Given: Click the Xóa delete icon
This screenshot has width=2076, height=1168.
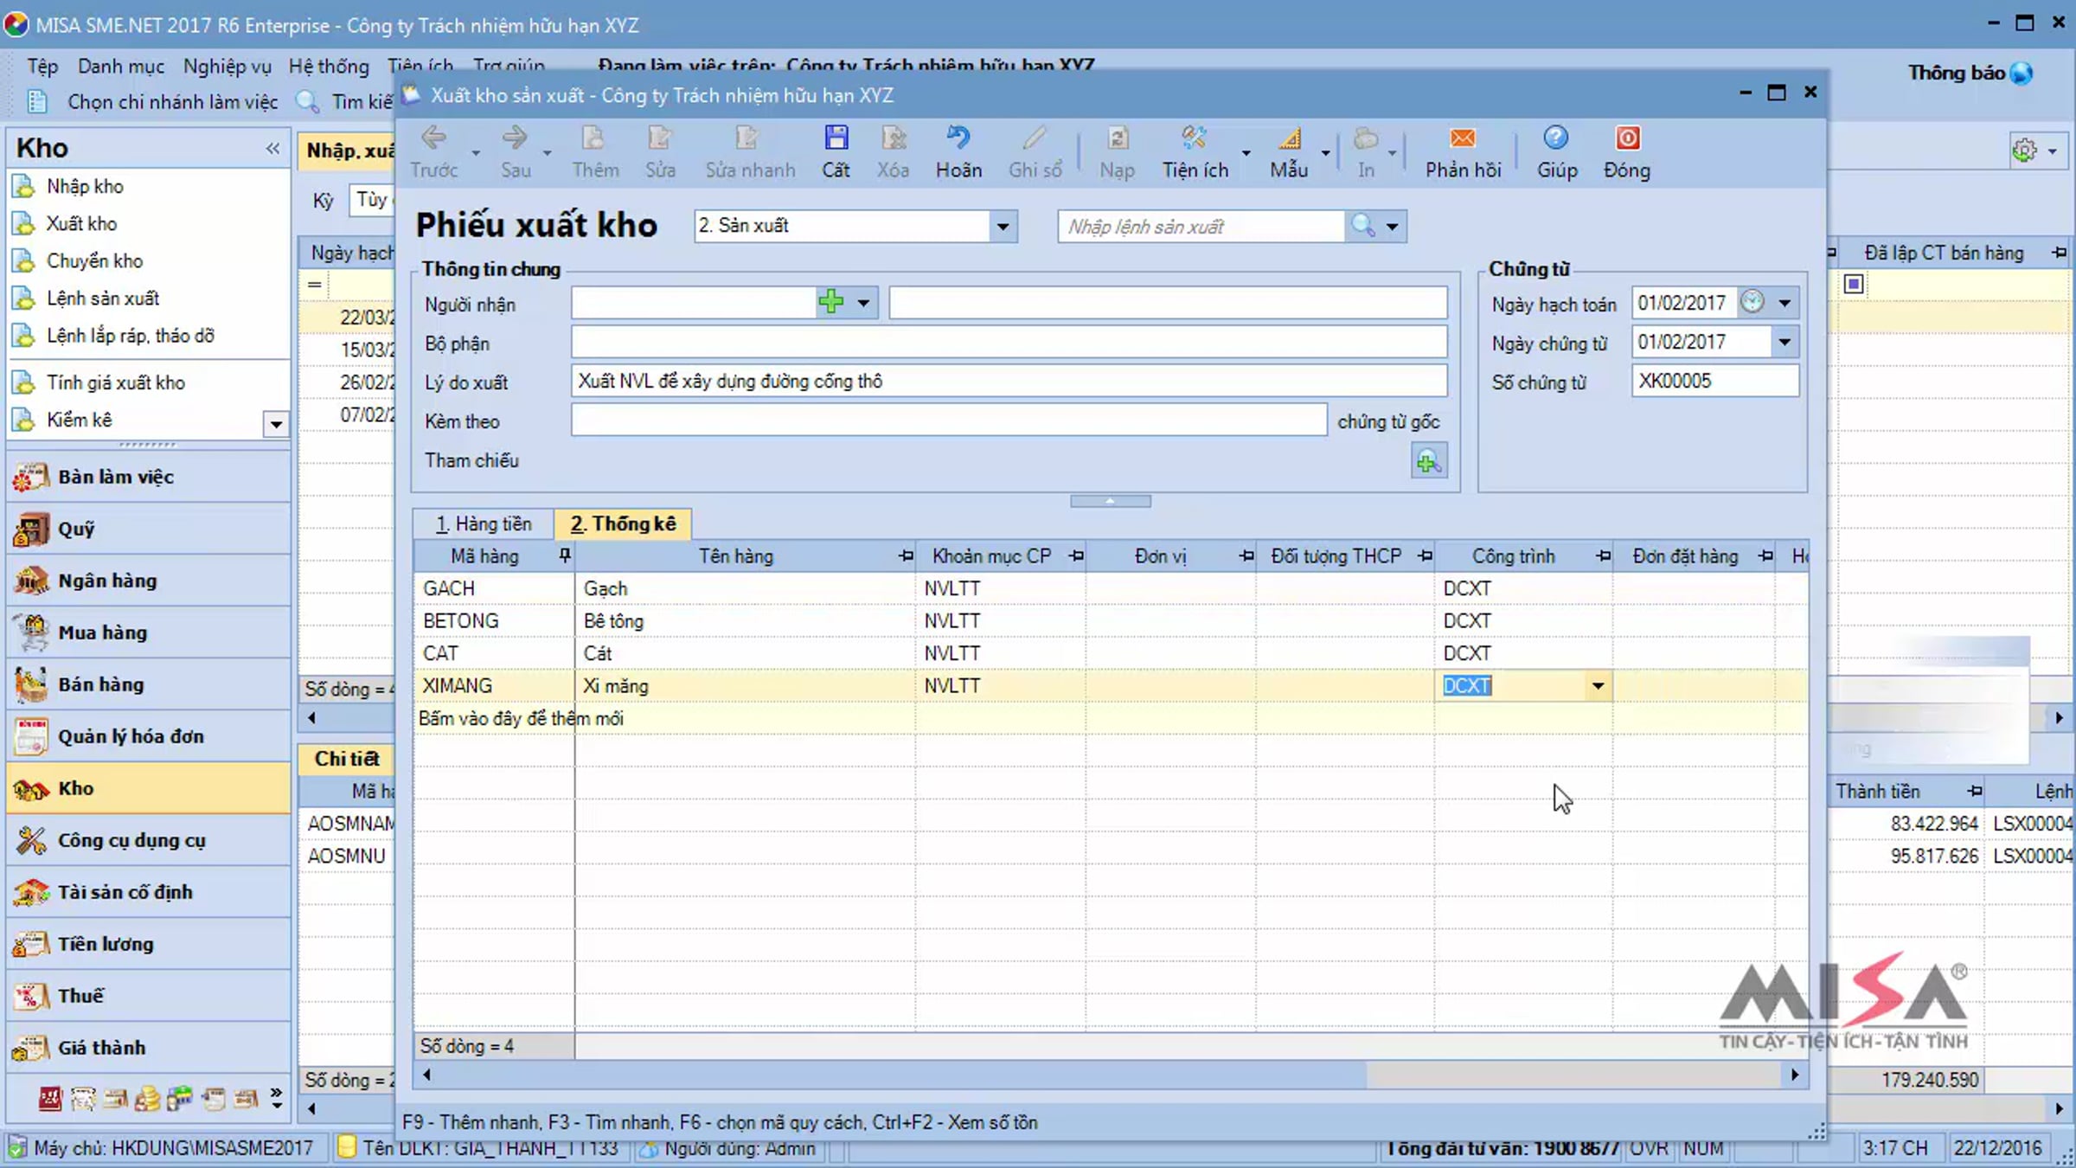Looking at the screenshot, I should [893, 138].
